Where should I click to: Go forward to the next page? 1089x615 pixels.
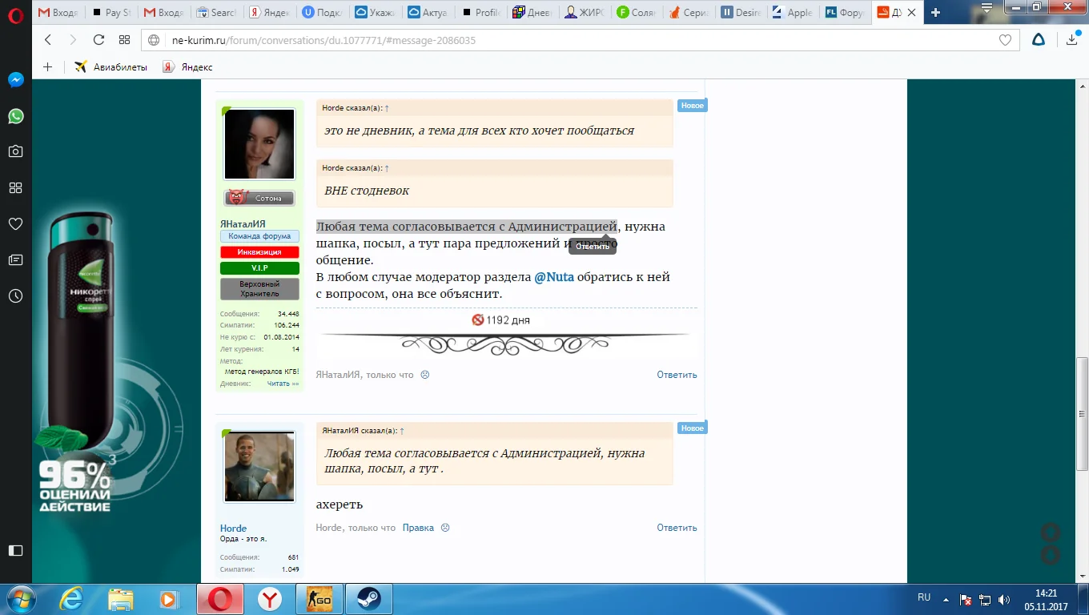(x=73, y=40)
